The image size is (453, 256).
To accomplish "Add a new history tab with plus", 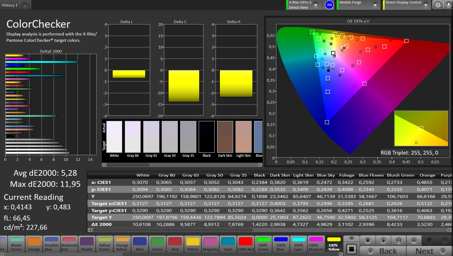I will [x=25, y=5].
